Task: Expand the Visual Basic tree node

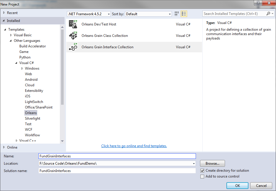Action: coord(11,35)
